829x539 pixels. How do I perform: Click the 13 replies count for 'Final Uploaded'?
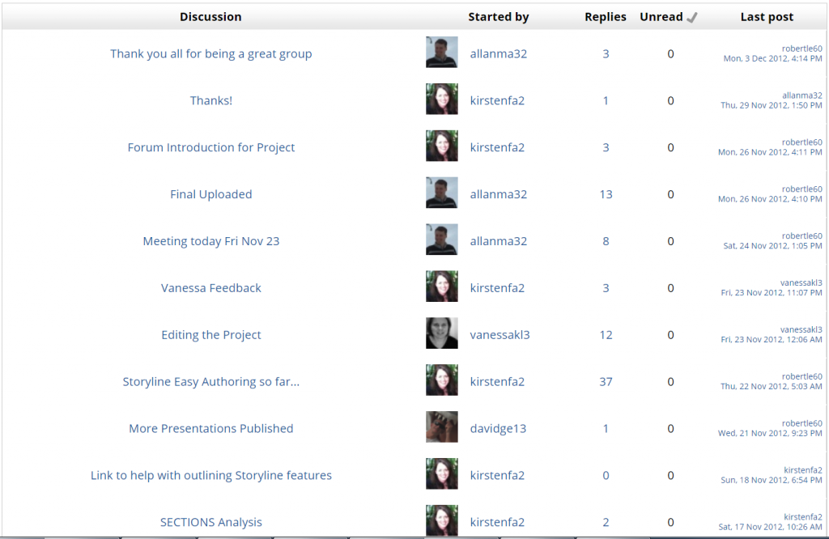click(x=606, y=194)
